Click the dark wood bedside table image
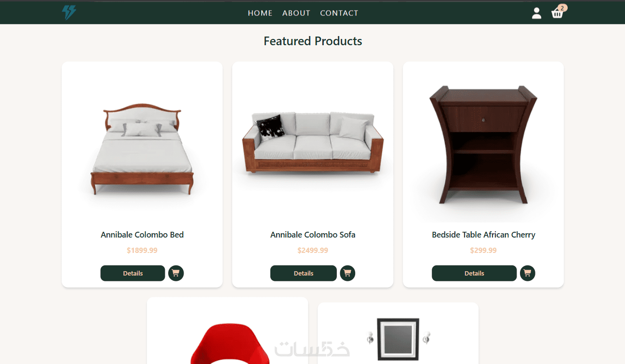The height and width of the screenshot is (364, 625). click(483, 144)
